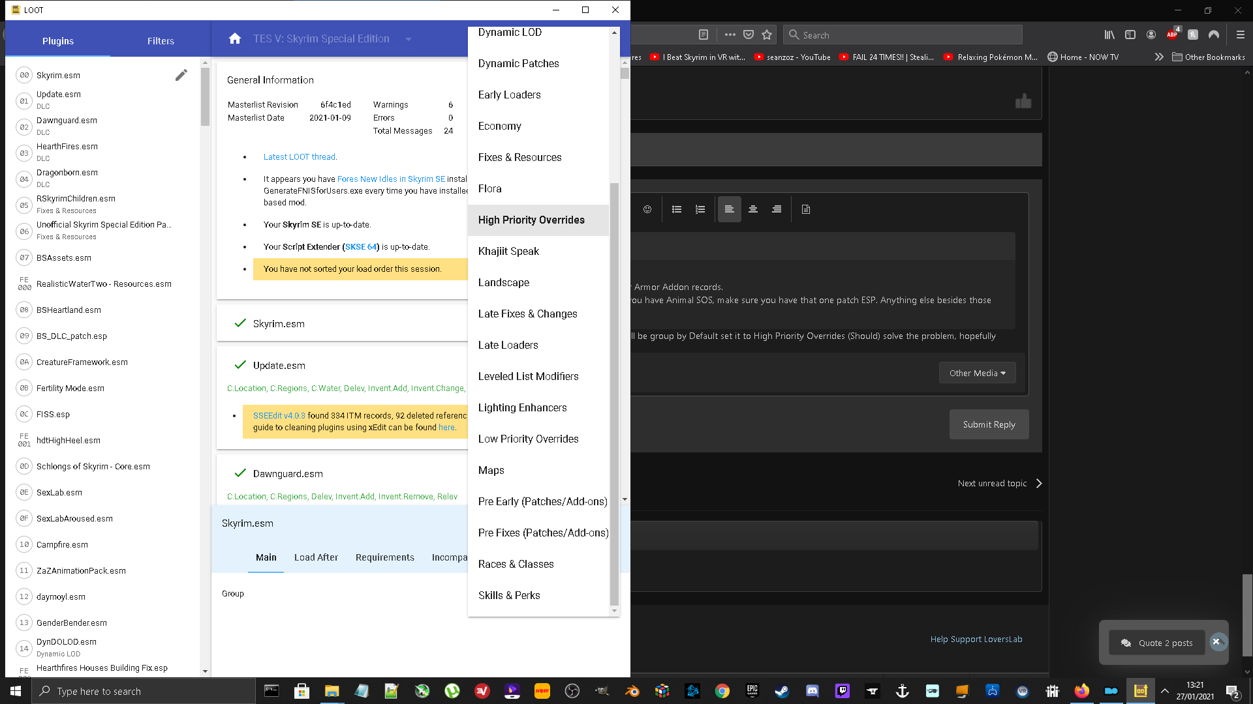The width and height of the screenshot is (1253, 704).
Task: Open the browser hamburger menu
Action: pos(1241,35)
